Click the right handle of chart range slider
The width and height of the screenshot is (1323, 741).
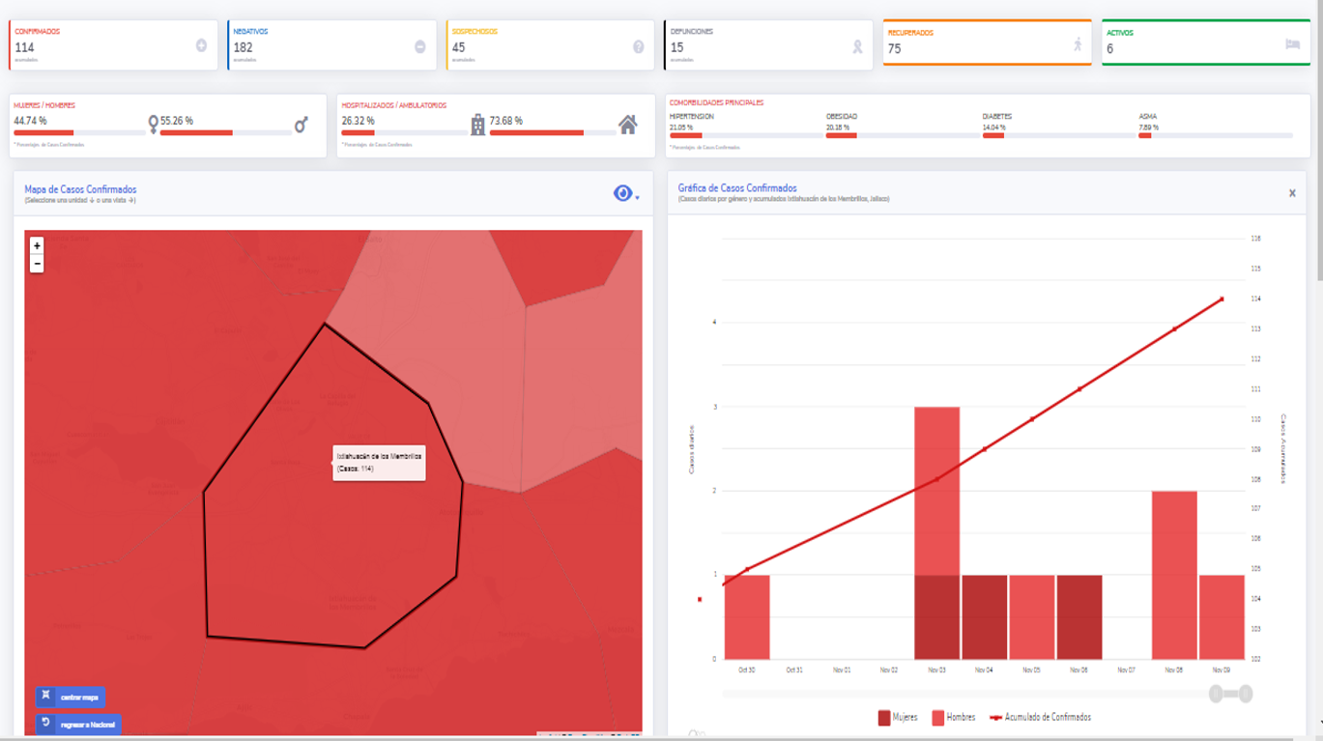click(1246, 693)
